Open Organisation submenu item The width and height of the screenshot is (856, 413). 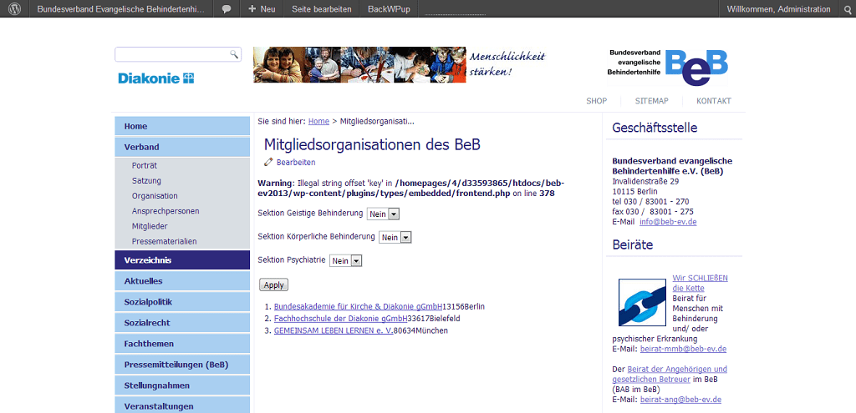point(155,195)
